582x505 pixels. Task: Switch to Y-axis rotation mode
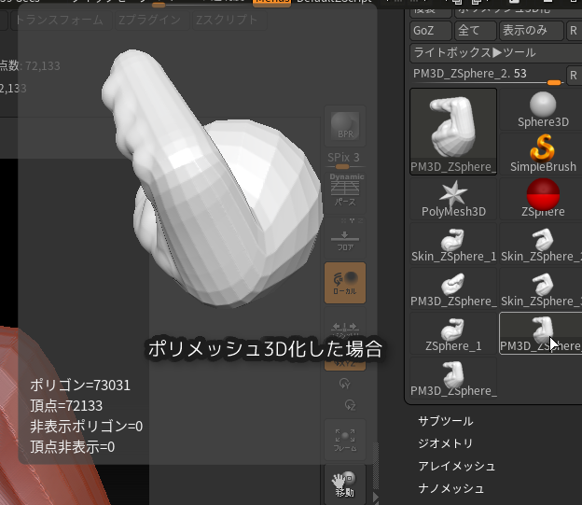pyautogui.click(x=345, y=383)
